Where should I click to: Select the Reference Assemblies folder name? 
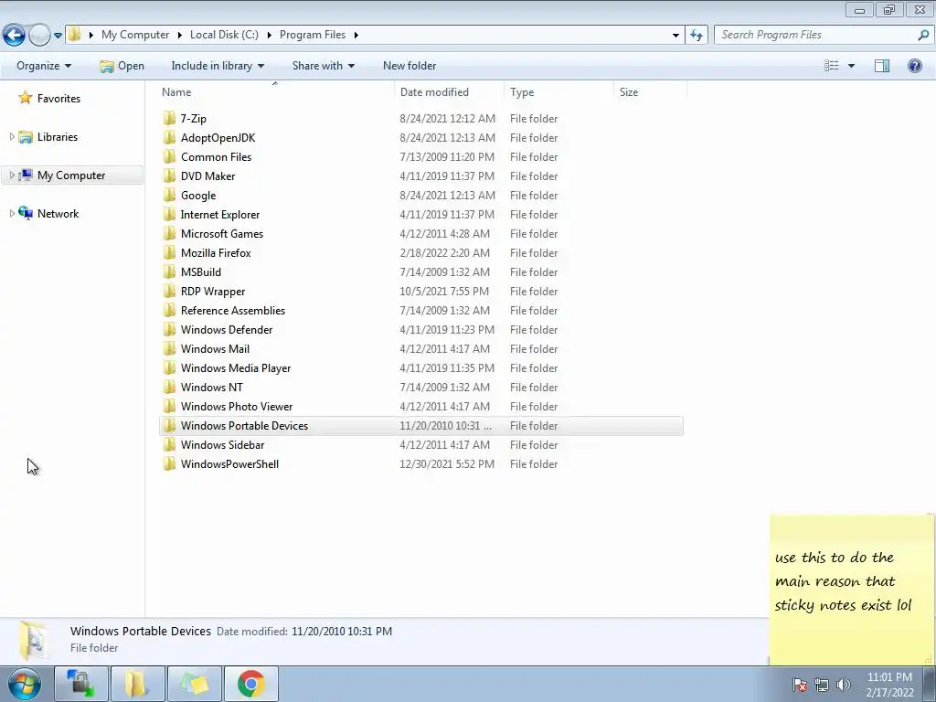click(233, 311)
